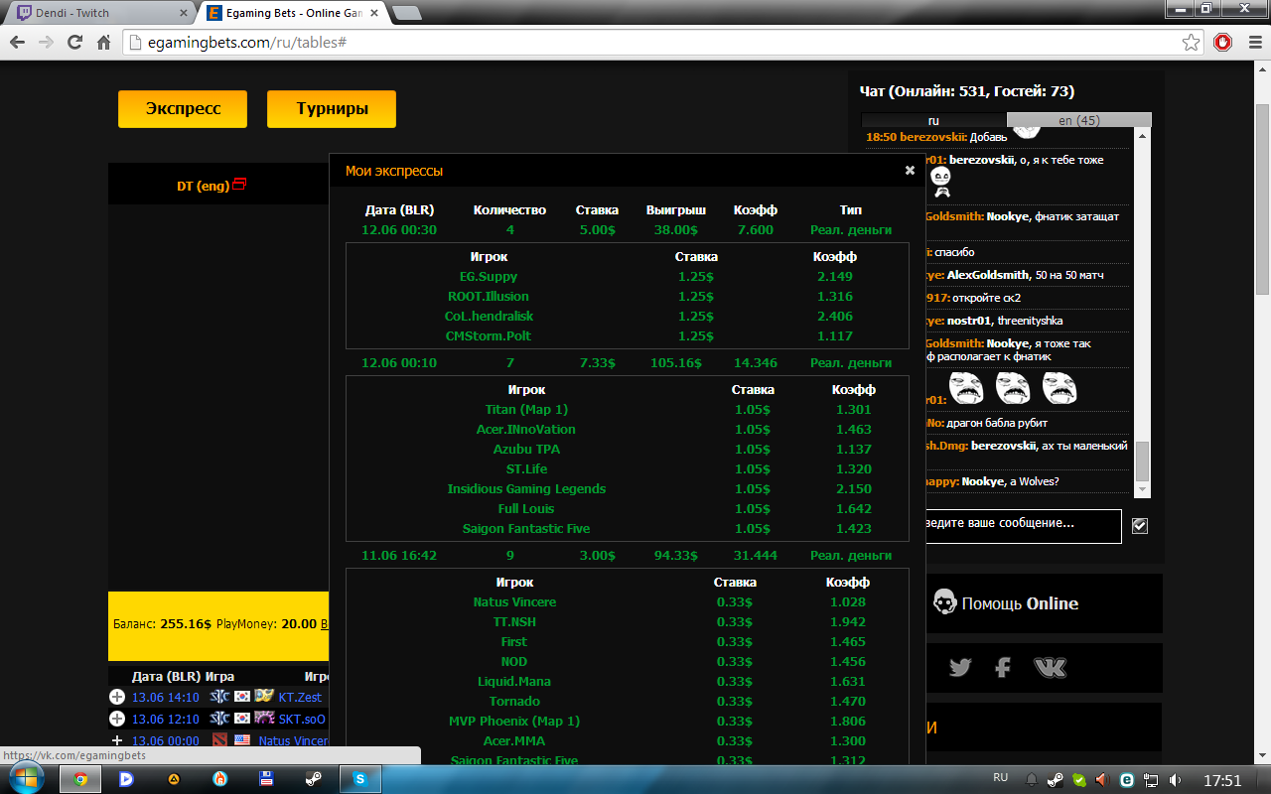Click the RU language indicator in tray
1271x794 pixels.
pyautogui.click(x=1001, y=778)
